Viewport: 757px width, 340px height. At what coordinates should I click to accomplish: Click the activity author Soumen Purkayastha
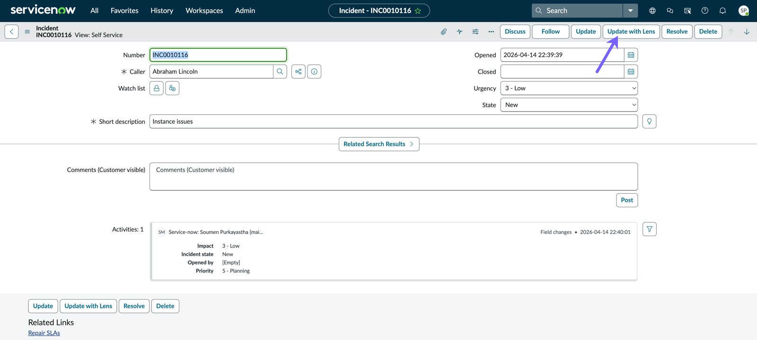216,232
